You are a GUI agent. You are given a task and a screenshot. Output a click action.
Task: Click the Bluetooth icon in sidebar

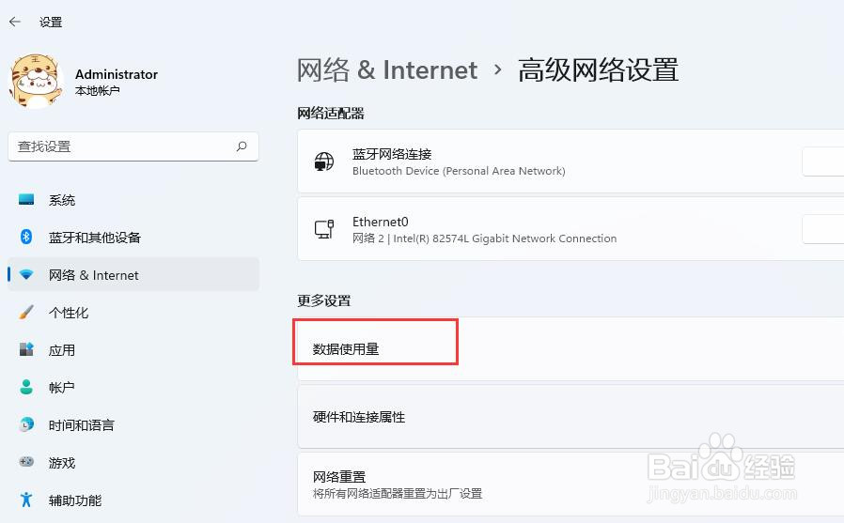click(26, 238)
